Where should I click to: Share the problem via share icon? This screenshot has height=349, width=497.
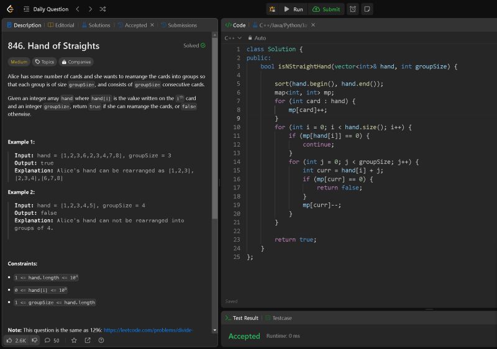[88, 340]
